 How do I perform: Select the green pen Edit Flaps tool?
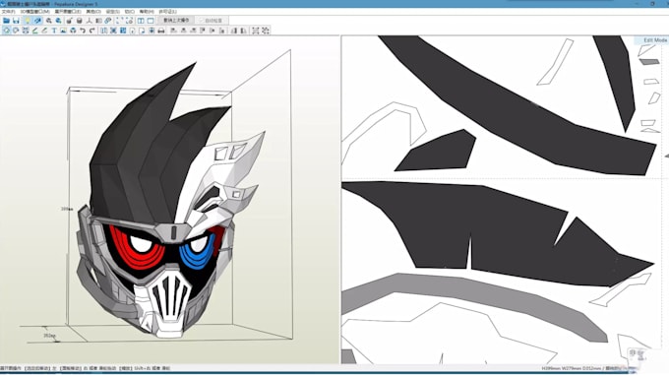[35, 31]
